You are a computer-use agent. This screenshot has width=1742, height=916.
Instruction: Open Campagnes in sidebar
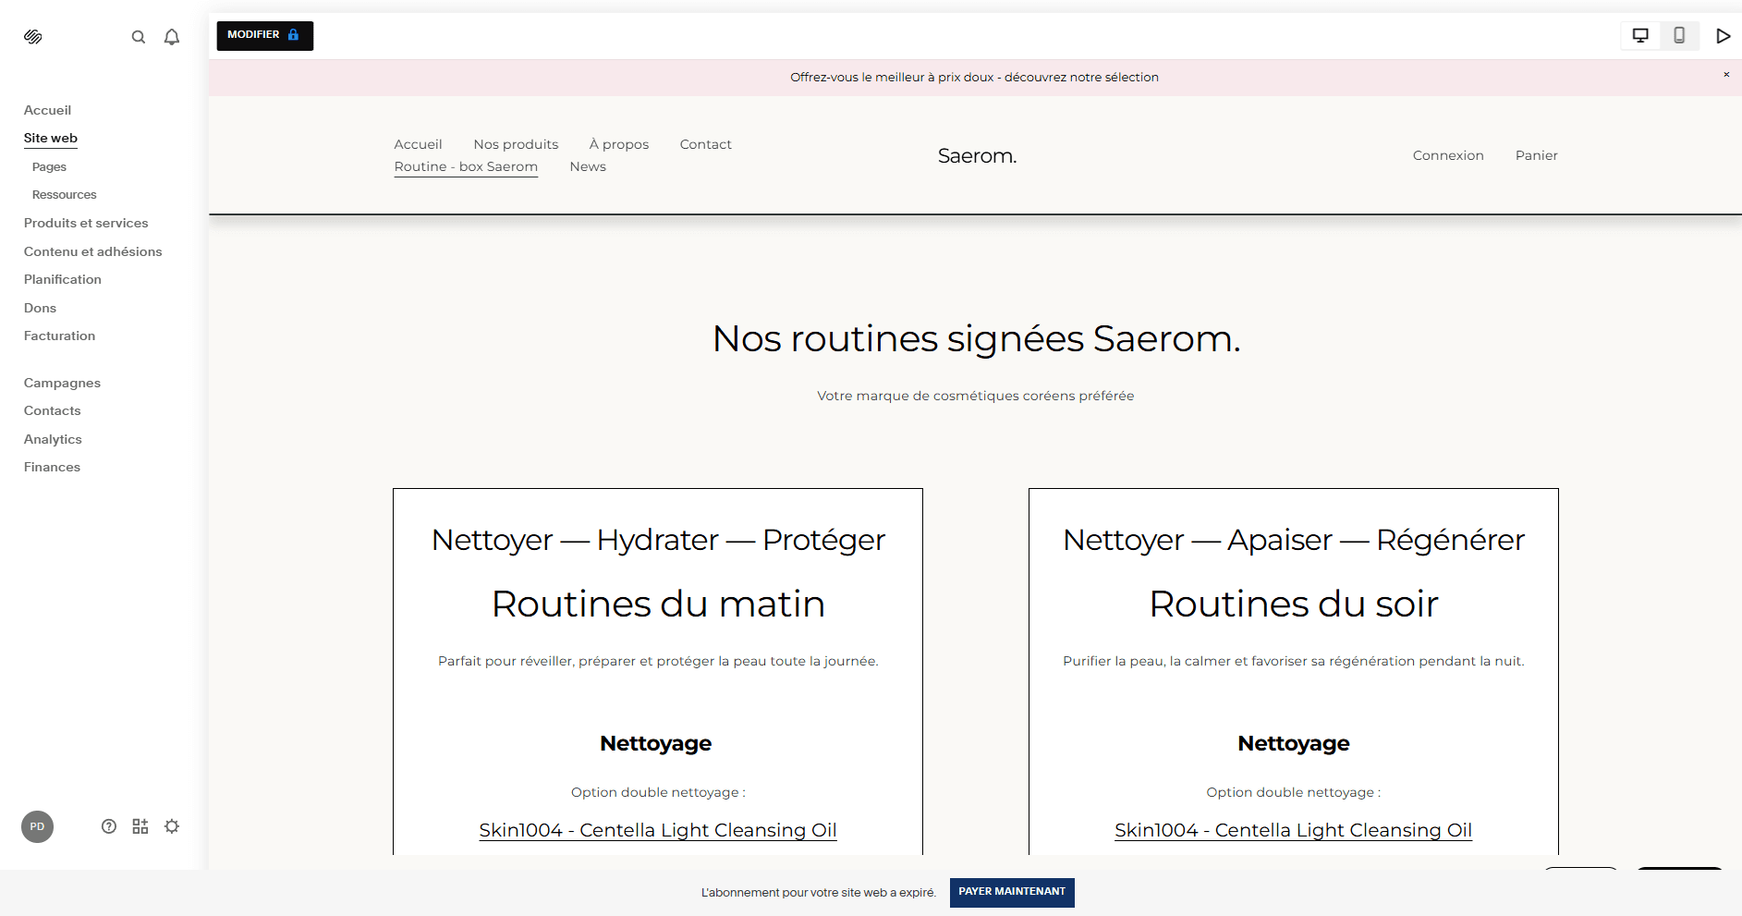(62, 383)
